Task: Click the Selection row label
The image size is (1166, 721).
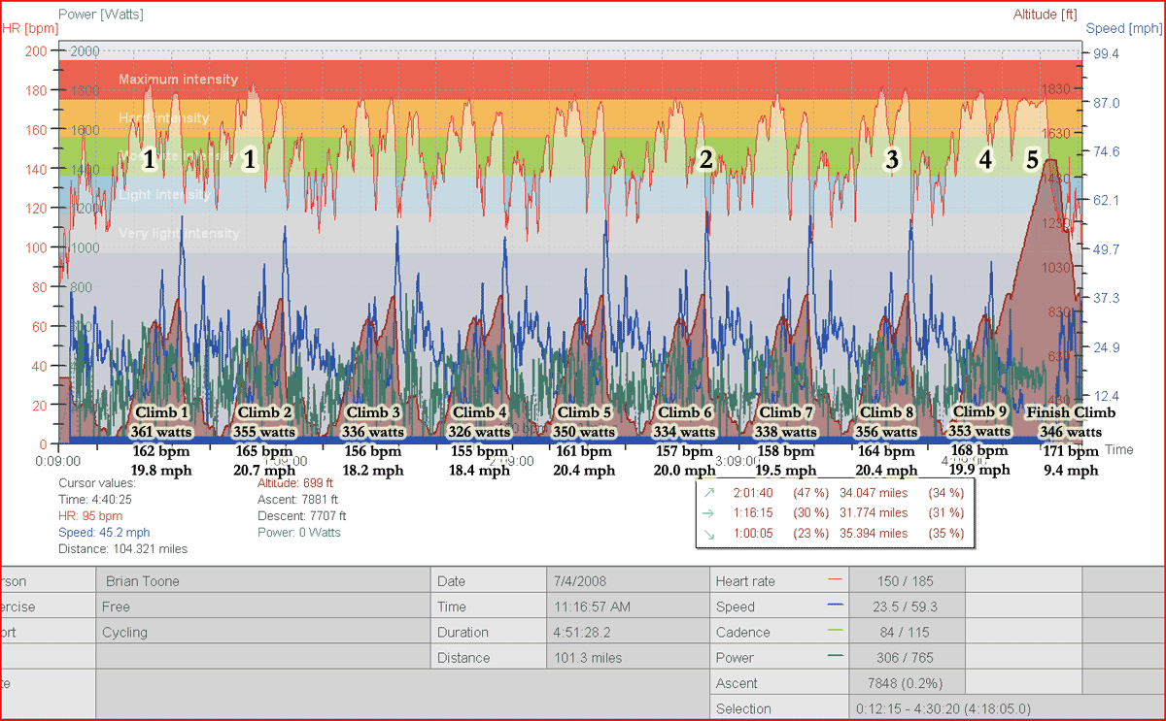Action: click(744, 709)
